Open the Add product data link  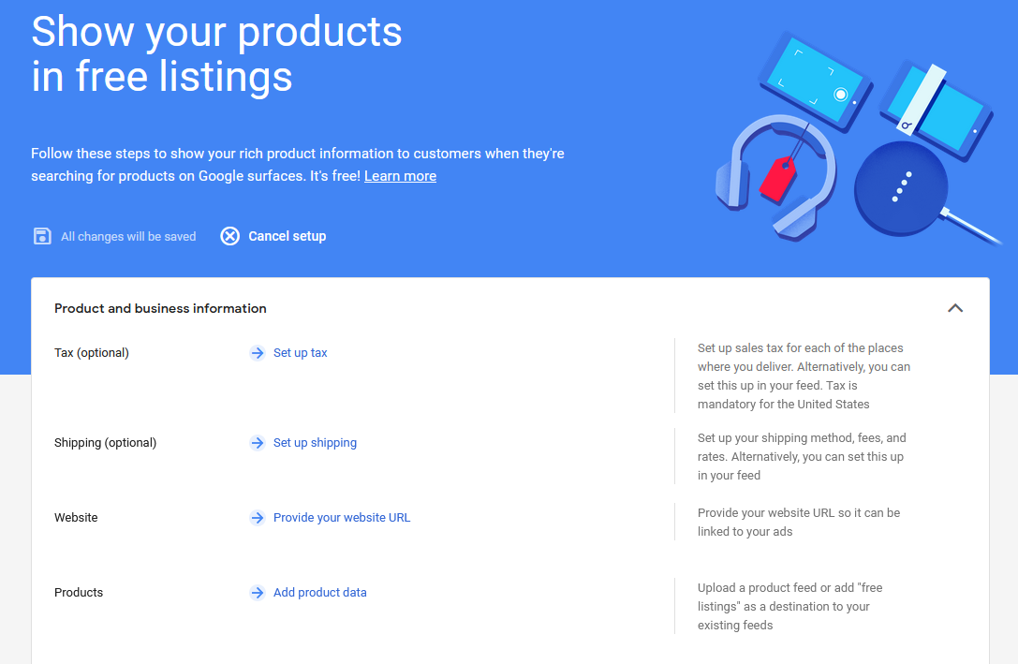click(x=320, y=593)
